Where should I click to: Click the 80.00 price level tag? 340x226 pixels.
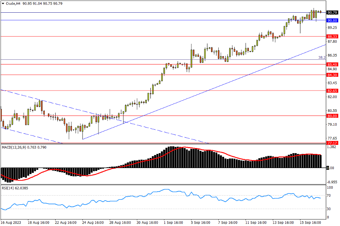click(332, 116)
